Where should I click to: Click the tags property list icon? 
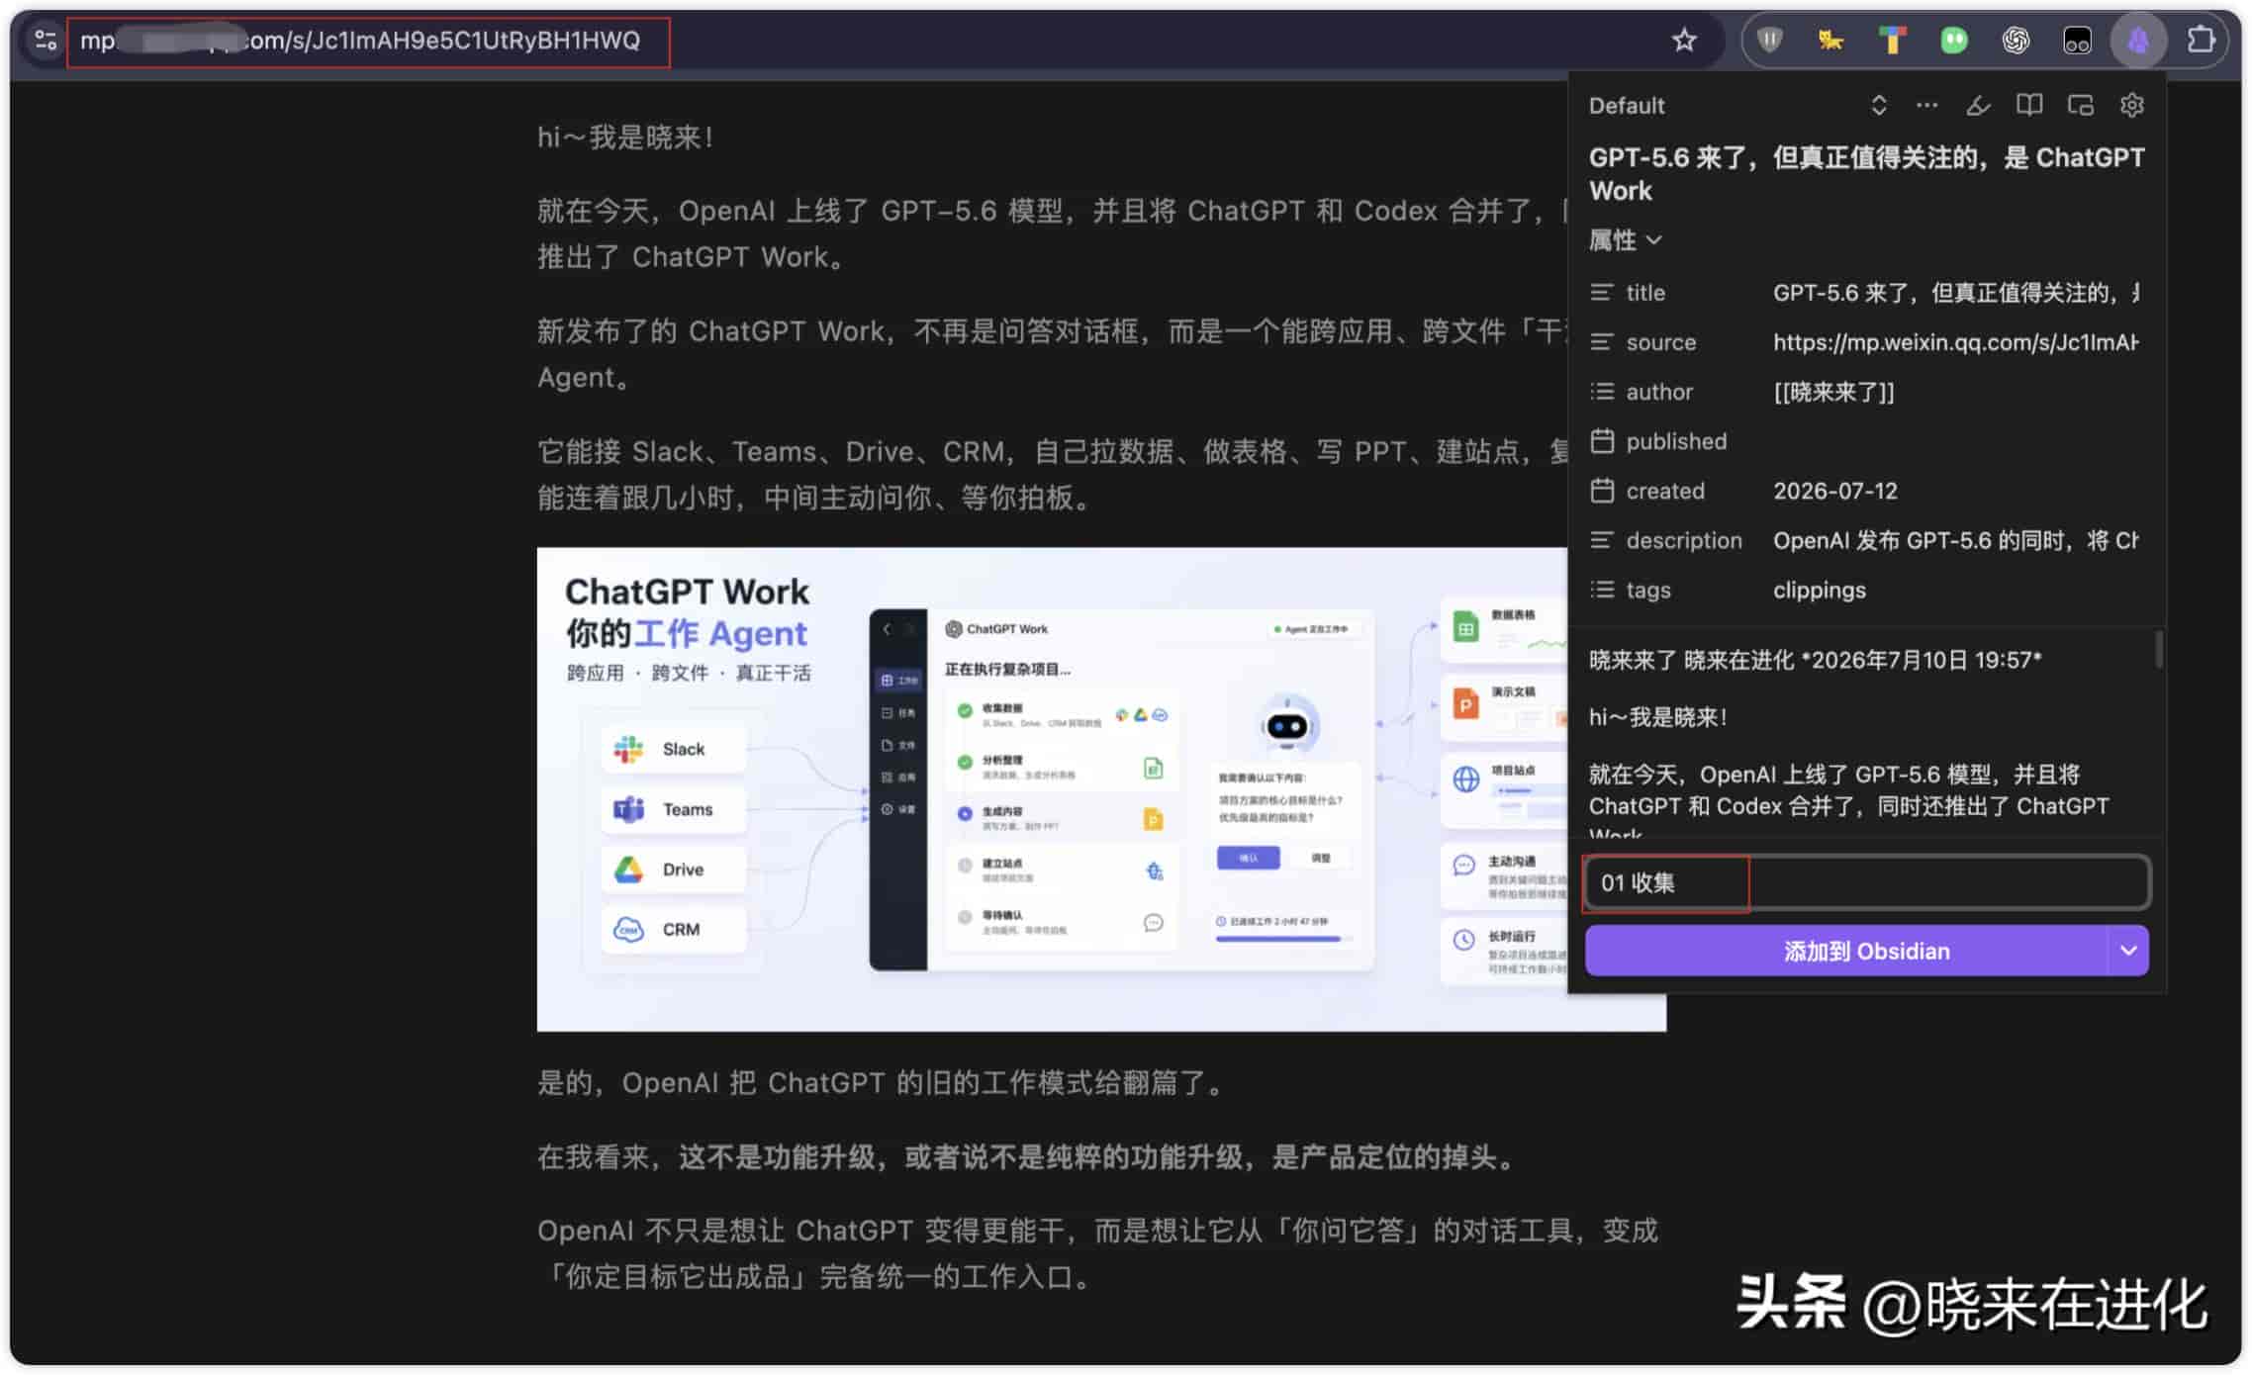tap(1602, 590)
